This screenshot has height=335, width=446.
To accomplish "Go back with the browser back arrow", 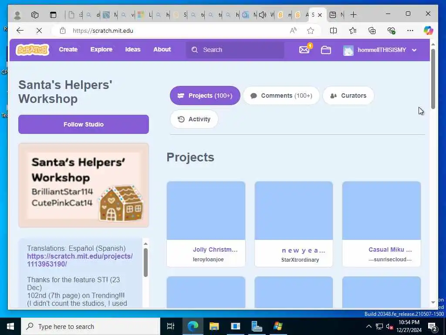I will [20, 31].
